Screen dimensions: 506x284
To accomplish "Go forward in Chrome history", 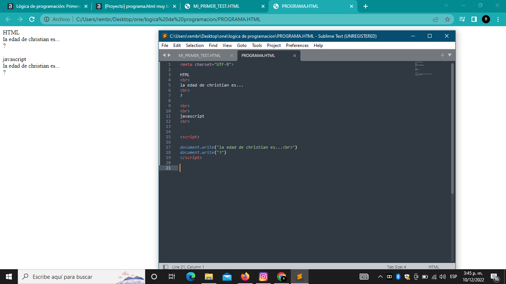I will coord(20,19).
